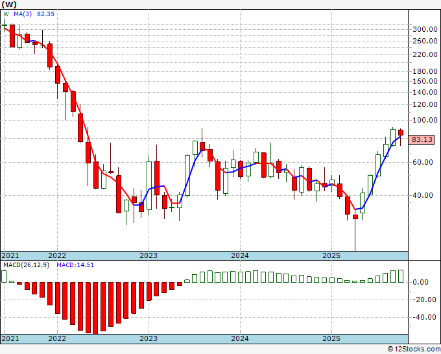The image size is (441, 354).
Task: Click the (W) ticker title above the chart
Action: coord(9,5)
